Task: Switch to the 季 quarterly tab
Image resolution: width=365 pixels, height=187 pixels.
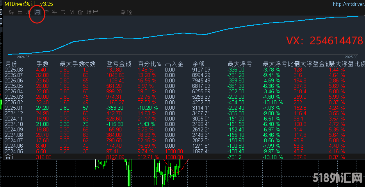Action: click(x=46, y=12)
